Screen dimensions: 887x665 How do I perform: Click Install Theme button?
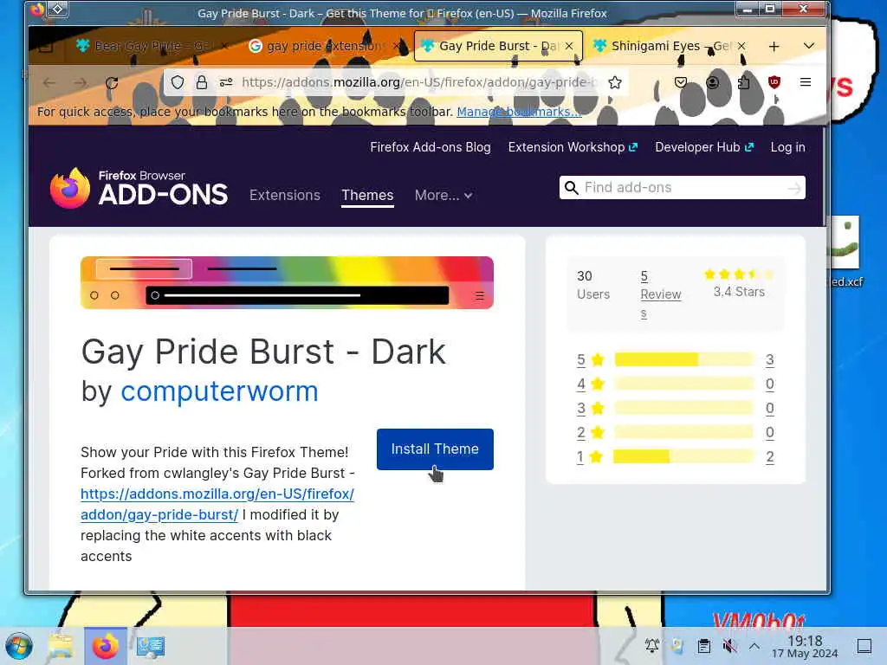point(435,449)
